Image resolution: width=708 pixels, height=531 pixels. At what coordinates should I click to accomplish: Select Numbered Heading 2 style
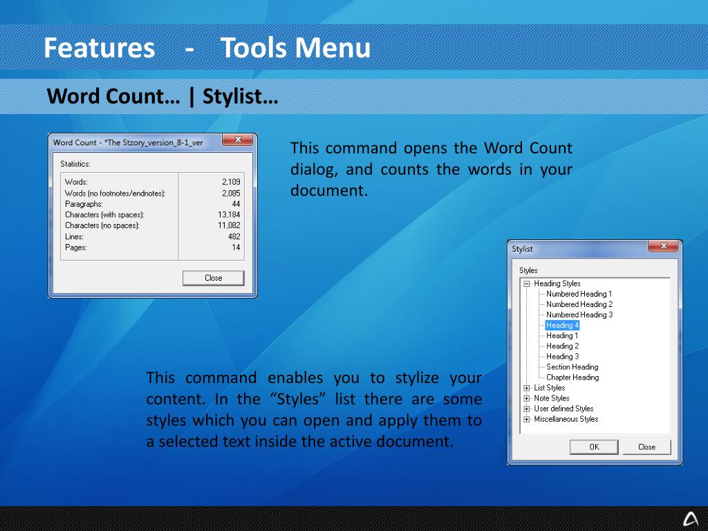pos(579,304)
